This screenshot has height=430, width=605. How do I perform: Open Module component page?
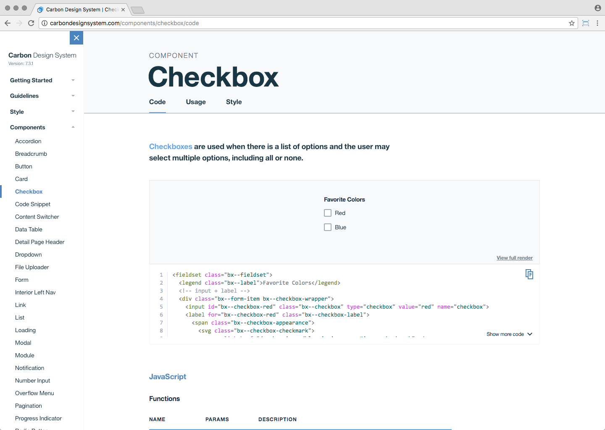click(x=25, y=355)
